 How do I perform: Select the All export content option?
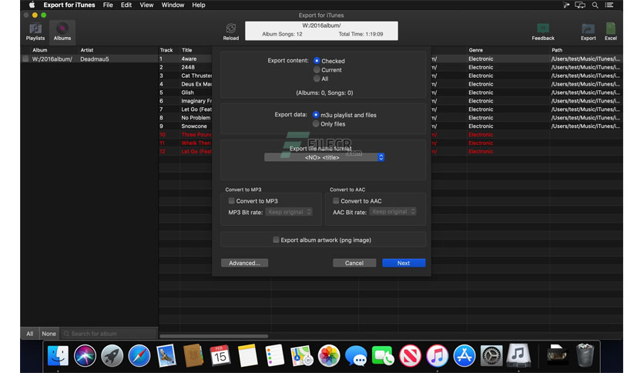pyautogui.click(x=317, y=79)
